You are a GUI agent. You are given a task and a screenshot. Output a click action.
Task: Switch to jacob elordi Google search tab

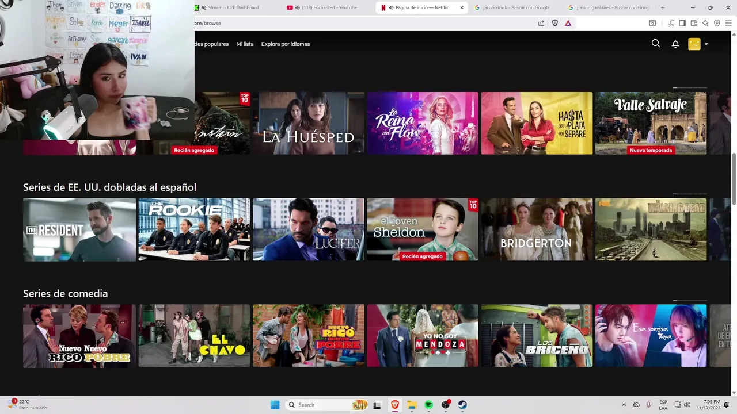pos(516,7)
